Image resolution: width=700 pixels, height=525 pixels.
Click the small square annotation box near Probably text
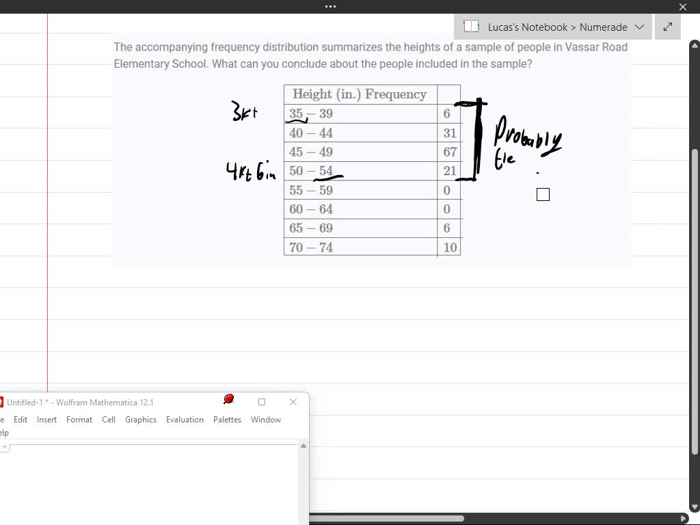point(542,194)
